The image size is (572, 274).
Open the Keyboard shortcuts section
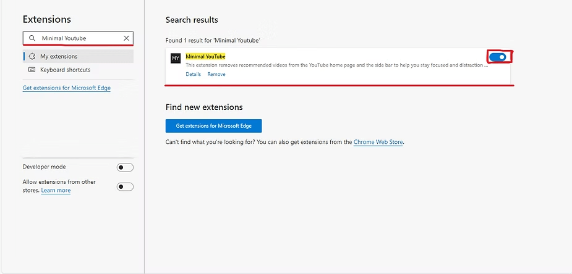click(x=79, y=70)
